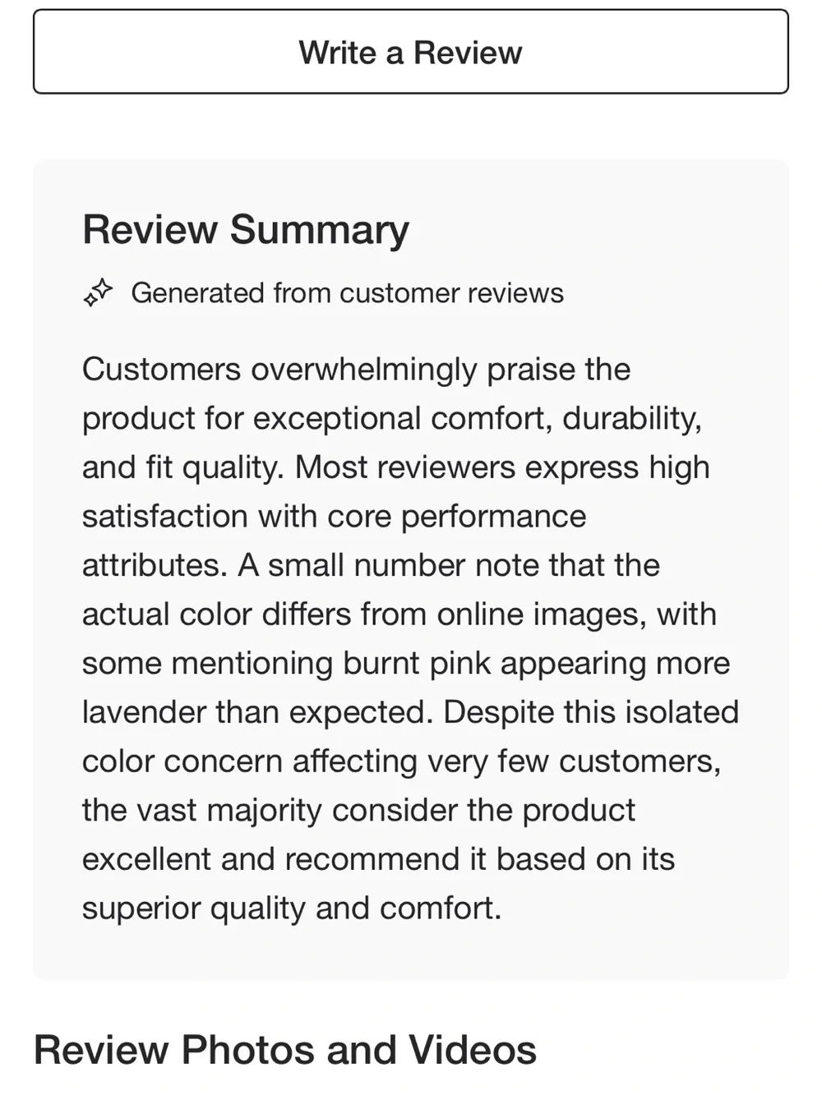Select the Review Summary heading
Image resolution: width=822 pixels, height=1095 pixels.
246,230
